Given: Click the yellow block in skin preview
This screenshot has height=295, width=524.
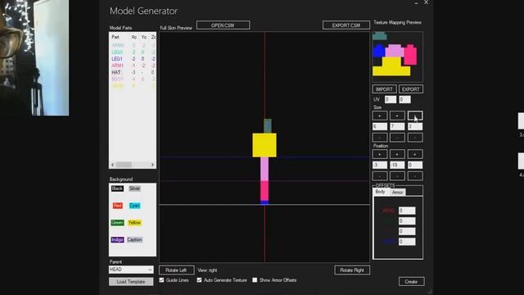Looking at the screenshot, I should pyautogui.click(x=264, y=145).
